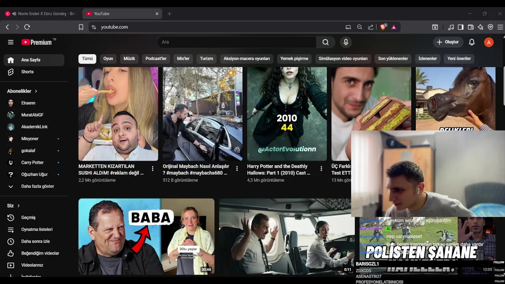Open options menu for Maybach Shorts video
505x284 pixels.
[237, 169]
